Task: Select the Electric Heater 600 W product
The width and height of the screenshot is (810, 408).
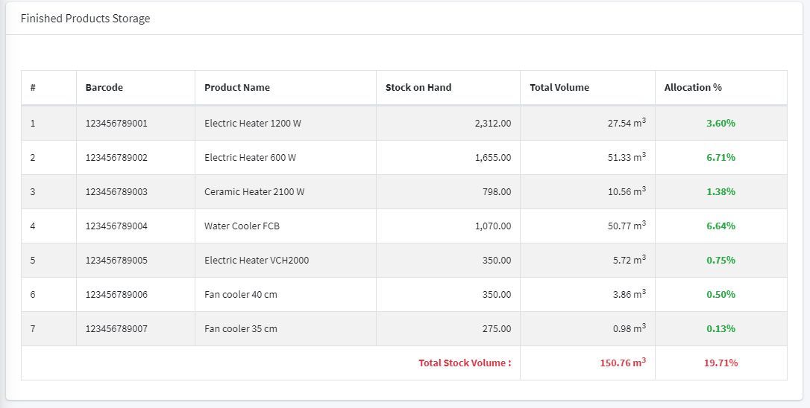Action: [x=250, y=158]
